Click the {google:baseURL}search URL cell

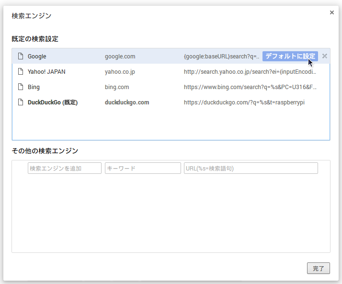pos(221,57)
